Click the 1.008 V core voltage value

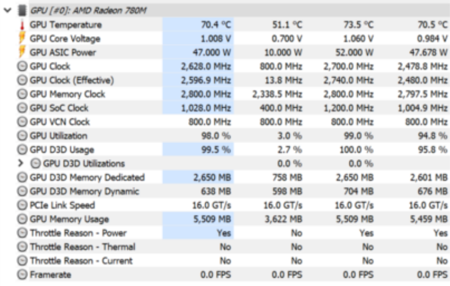pos(216,39)
